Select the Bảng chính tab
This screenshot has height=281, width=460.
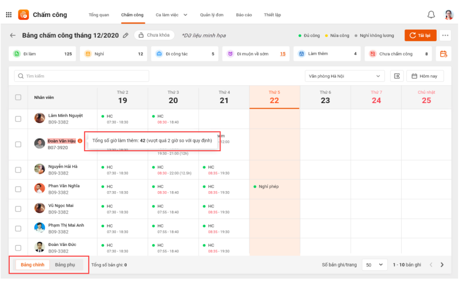coord(33,265)
